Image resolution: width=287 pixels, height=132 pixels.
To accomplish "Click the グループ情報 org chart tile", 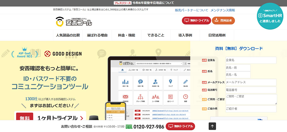I will [140, 98].
